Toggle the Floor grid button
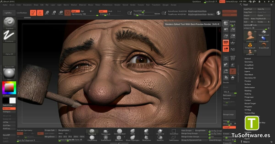The image size is (275, 144). point(233,43)
